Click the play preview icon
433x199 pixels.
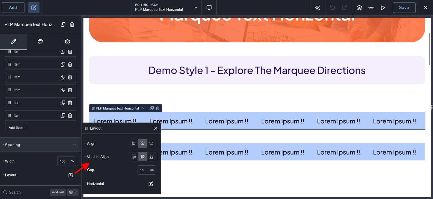(383, 8)
